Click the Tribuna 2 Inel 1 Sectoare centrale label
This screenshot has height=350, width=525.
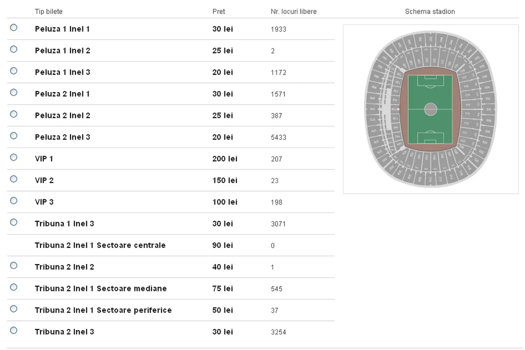tap(100, 245)
